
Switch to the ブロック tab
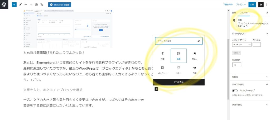click(244, 13)
